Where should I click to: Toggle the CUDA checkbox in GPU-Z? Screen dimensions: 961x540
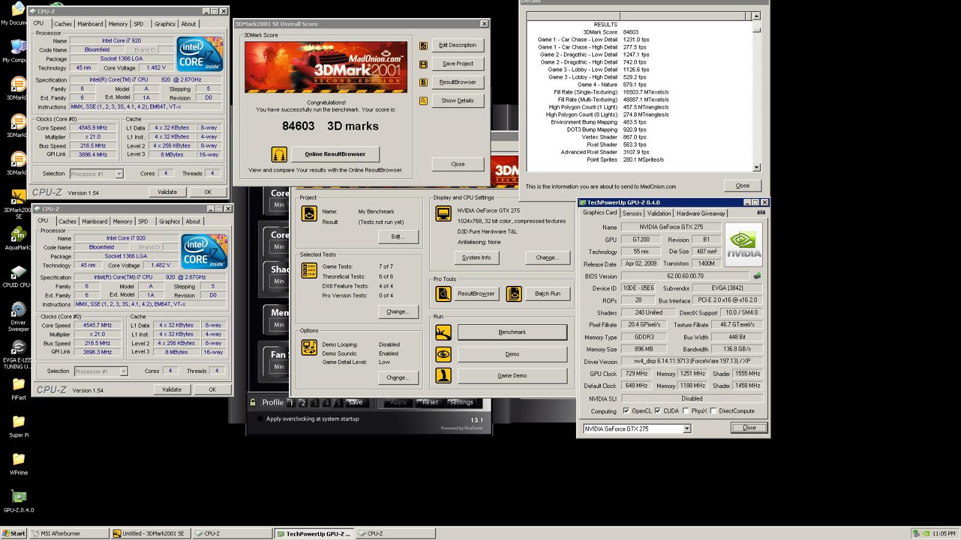[x=658, y=411]
